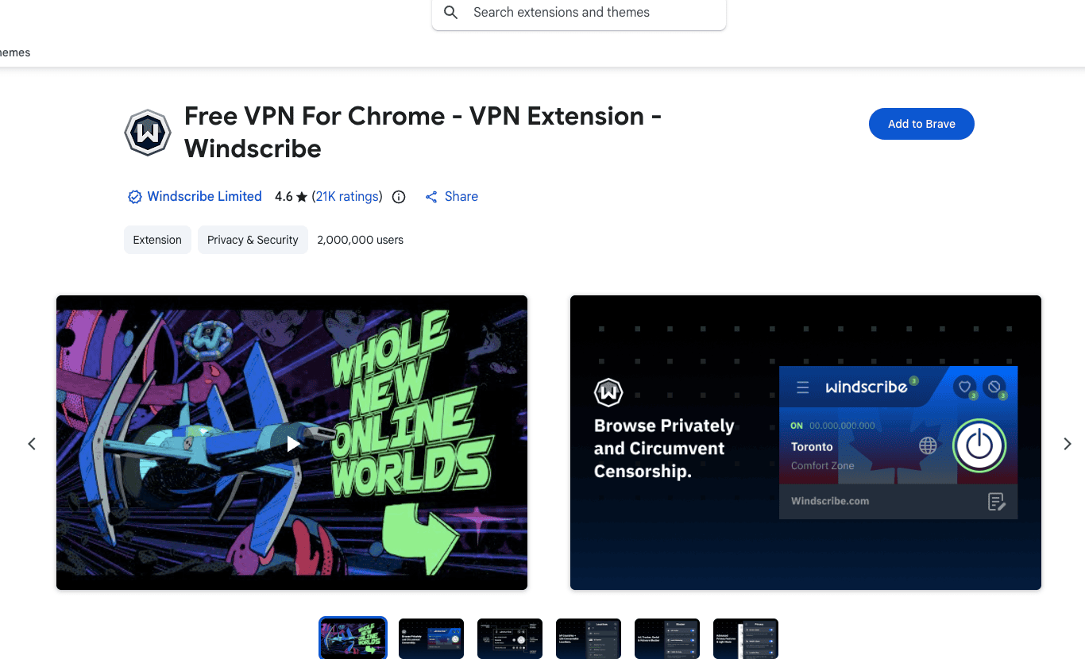The image size is (1085, 659).
Task: Open the Browse Privately screenshot slide
Action: 805,442
